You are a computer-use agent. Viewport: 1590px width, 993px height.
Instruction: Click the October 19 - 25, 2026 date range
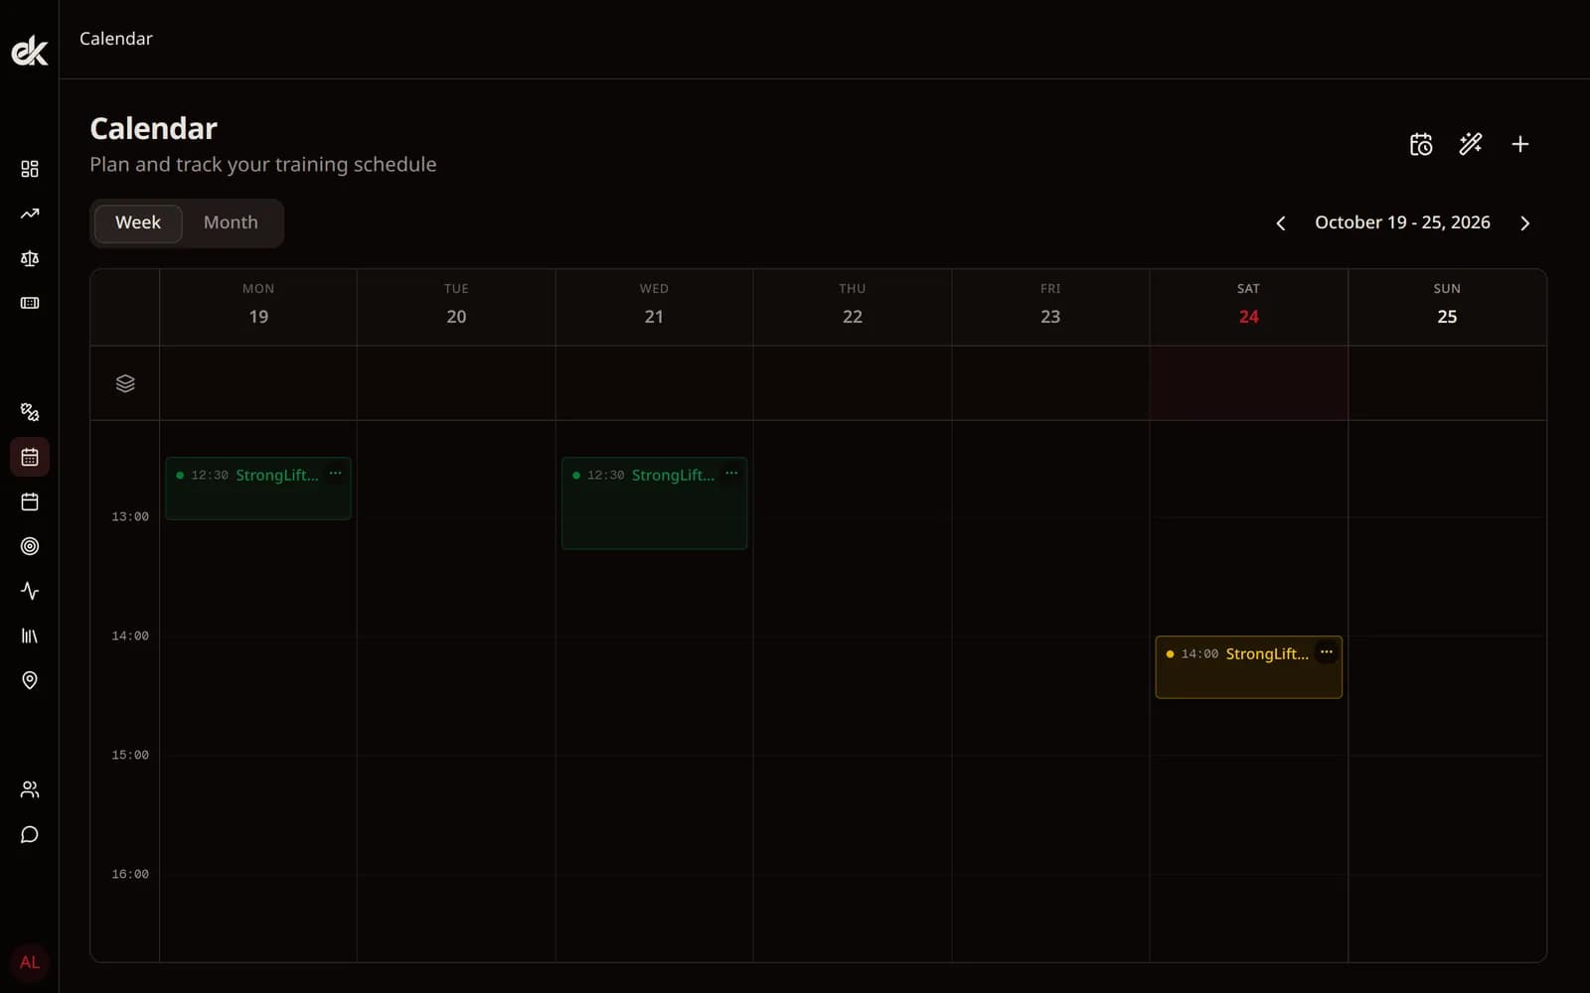pyautogui.click(x=1402, y=222)
